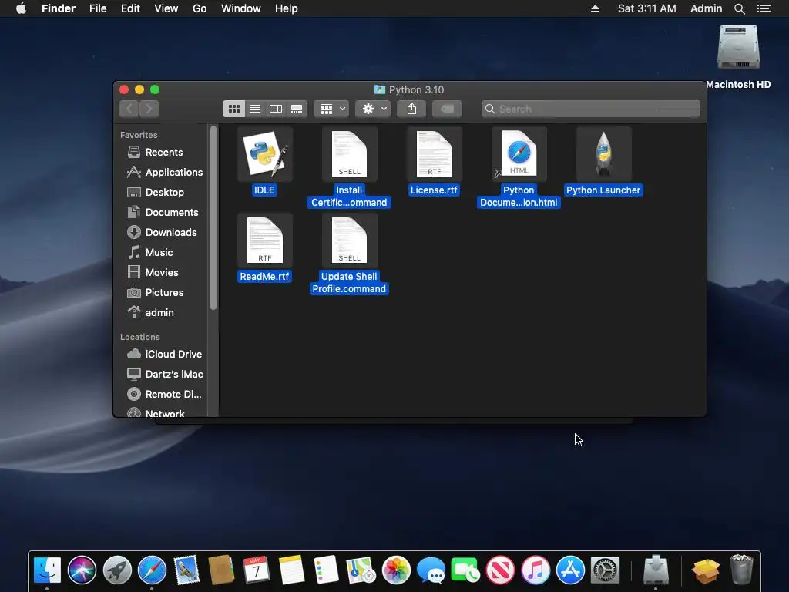This screenshot has width=789, height=592.
Task: Select the Python Documentation.html file icon
Action: pos(519,154)
